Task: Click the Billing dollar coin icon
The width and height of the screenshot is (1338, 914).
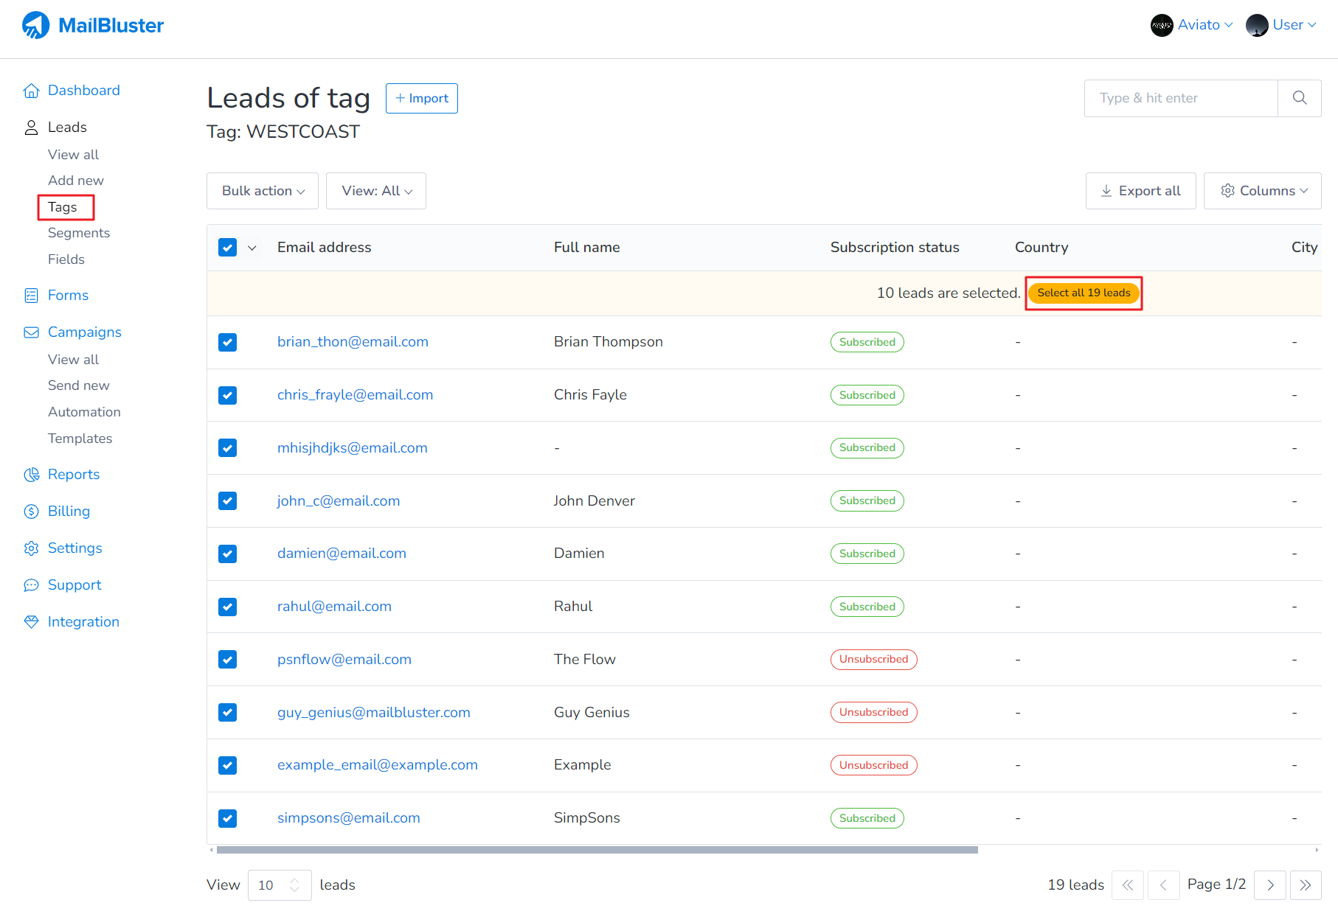Action: (31, 512)
